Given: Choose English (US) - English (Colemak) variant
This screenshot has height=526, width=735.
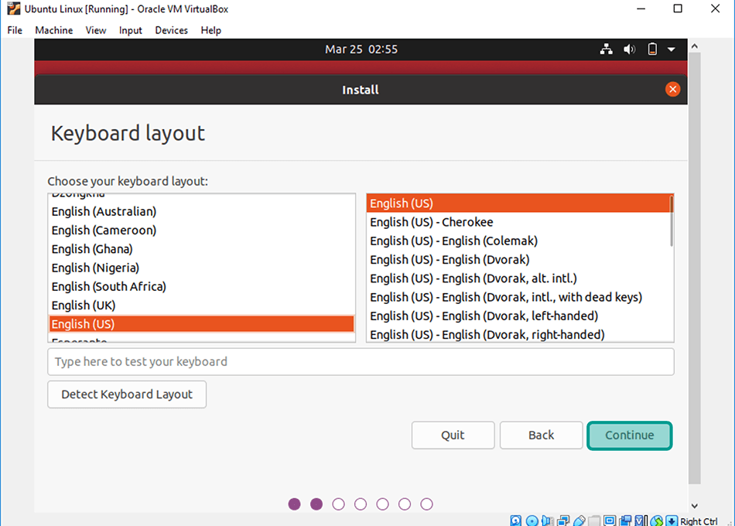Looking at the screenshot, I should tap(518, 241).
